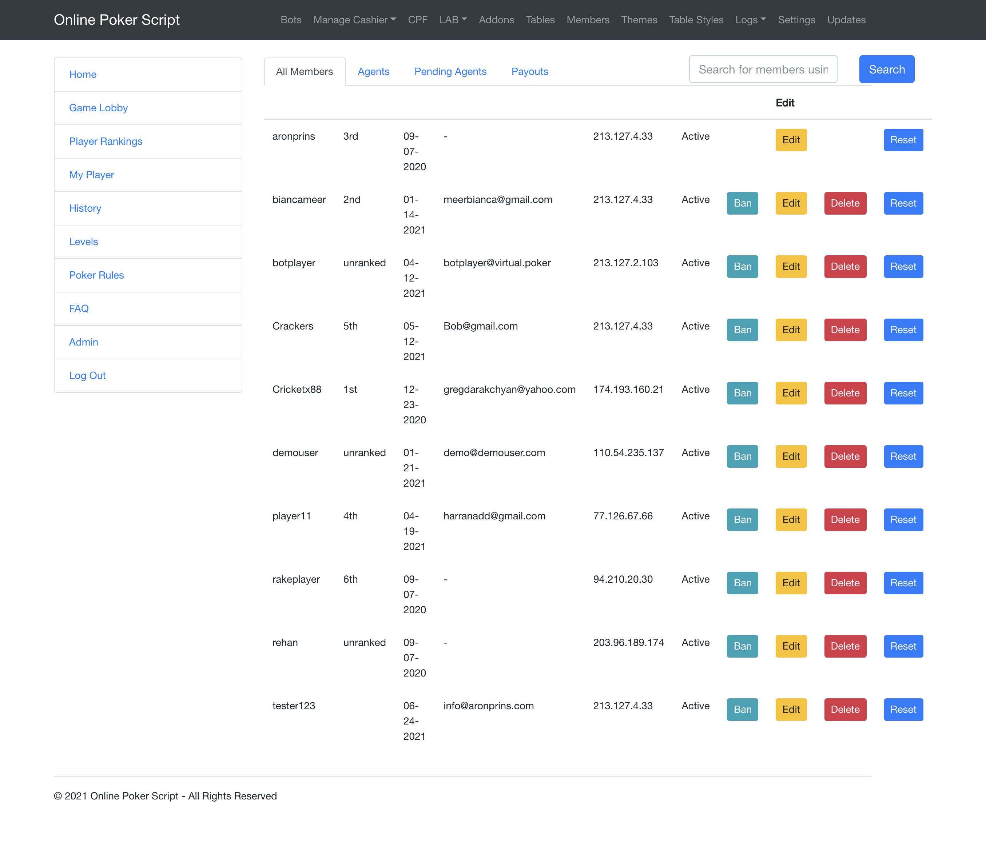Viewport: 986px width, 846px height.
Task: Open Settings from the top navbar
Action: tap(796, 20)
